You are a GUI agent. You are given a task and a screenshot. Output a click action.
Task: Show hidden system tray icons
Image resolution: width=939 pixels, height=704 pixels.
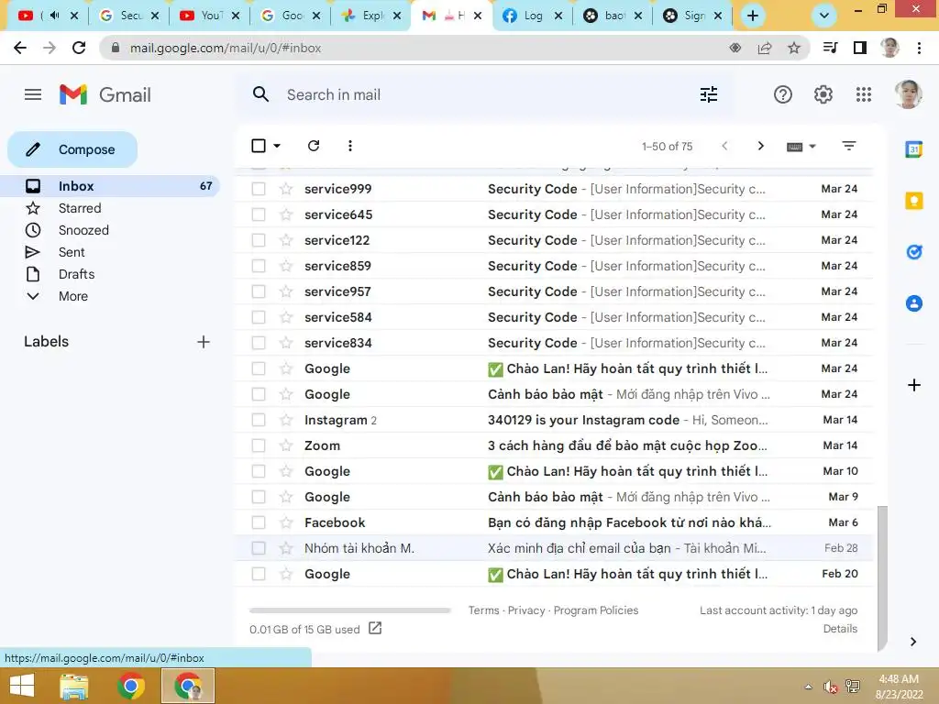coord(809,687)
